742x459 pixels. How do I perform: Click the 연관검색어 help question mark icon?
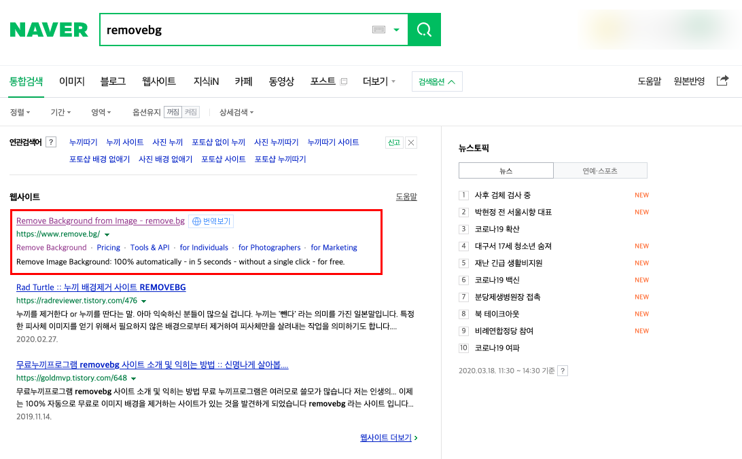click(51, 143)
